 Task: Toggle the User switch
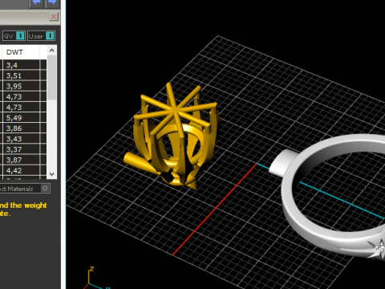[x=41, y=36]
